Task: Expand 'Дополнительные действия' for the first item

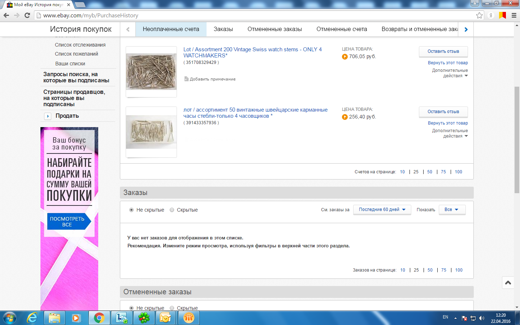Action: pyautogui.click(x=450, y=73)
